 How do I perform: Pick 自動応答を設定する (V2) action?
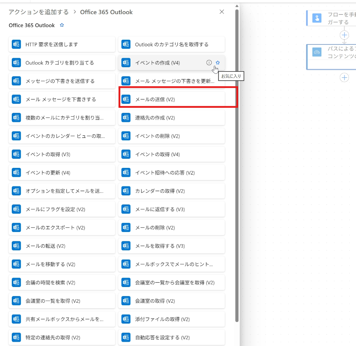[x=172, y=338]
